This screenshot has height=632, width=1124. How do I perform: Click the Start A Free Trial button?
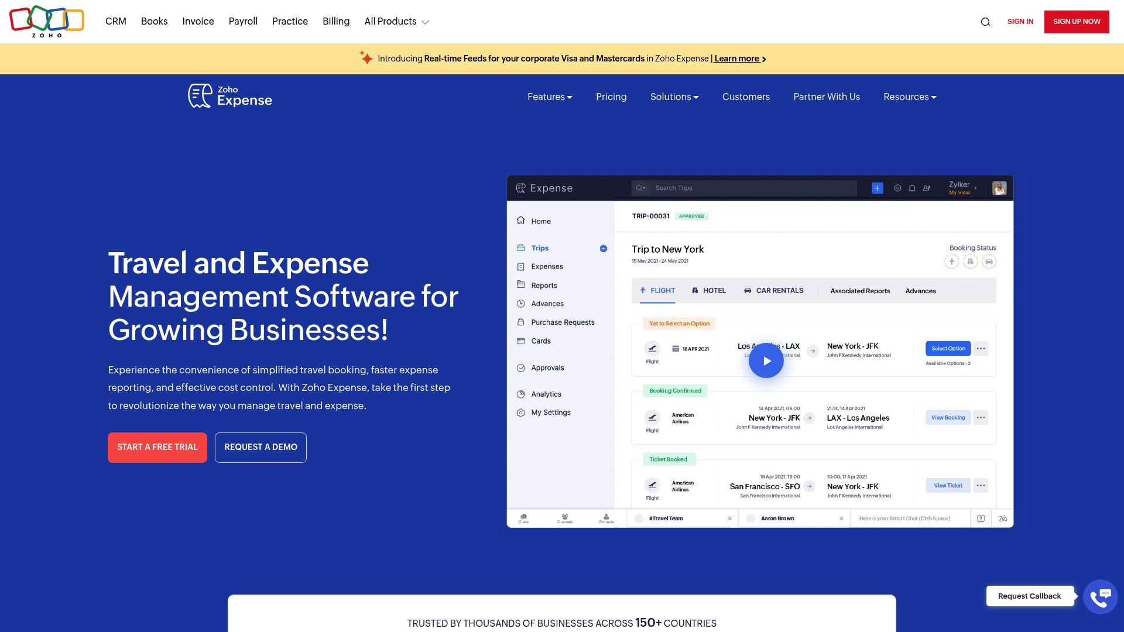pos(157,447)
